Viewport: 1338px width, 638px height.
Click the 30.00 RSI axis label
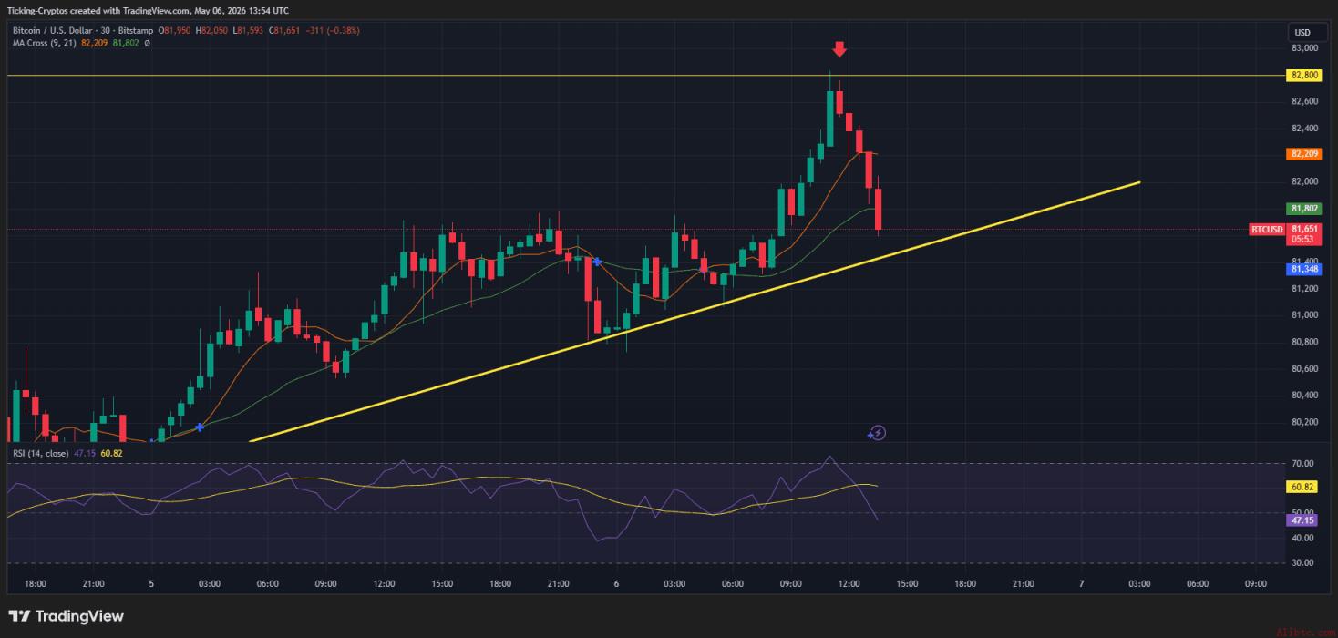tap(1303, 563)
